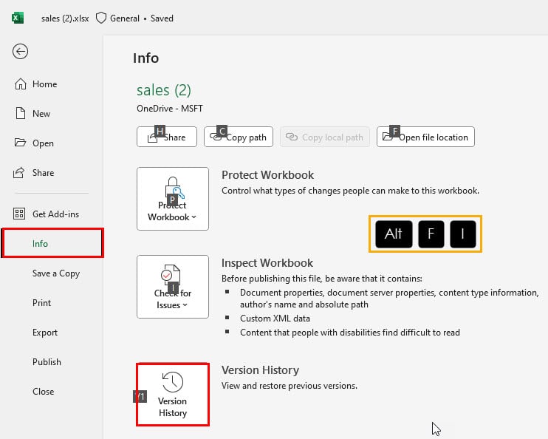
Task: Click the Open file location button
Action: coord(425,137)
